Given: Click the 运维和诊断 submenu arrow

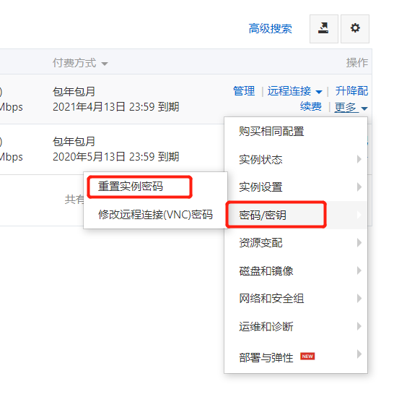Looking at the screenshot, I should point(359,326).
